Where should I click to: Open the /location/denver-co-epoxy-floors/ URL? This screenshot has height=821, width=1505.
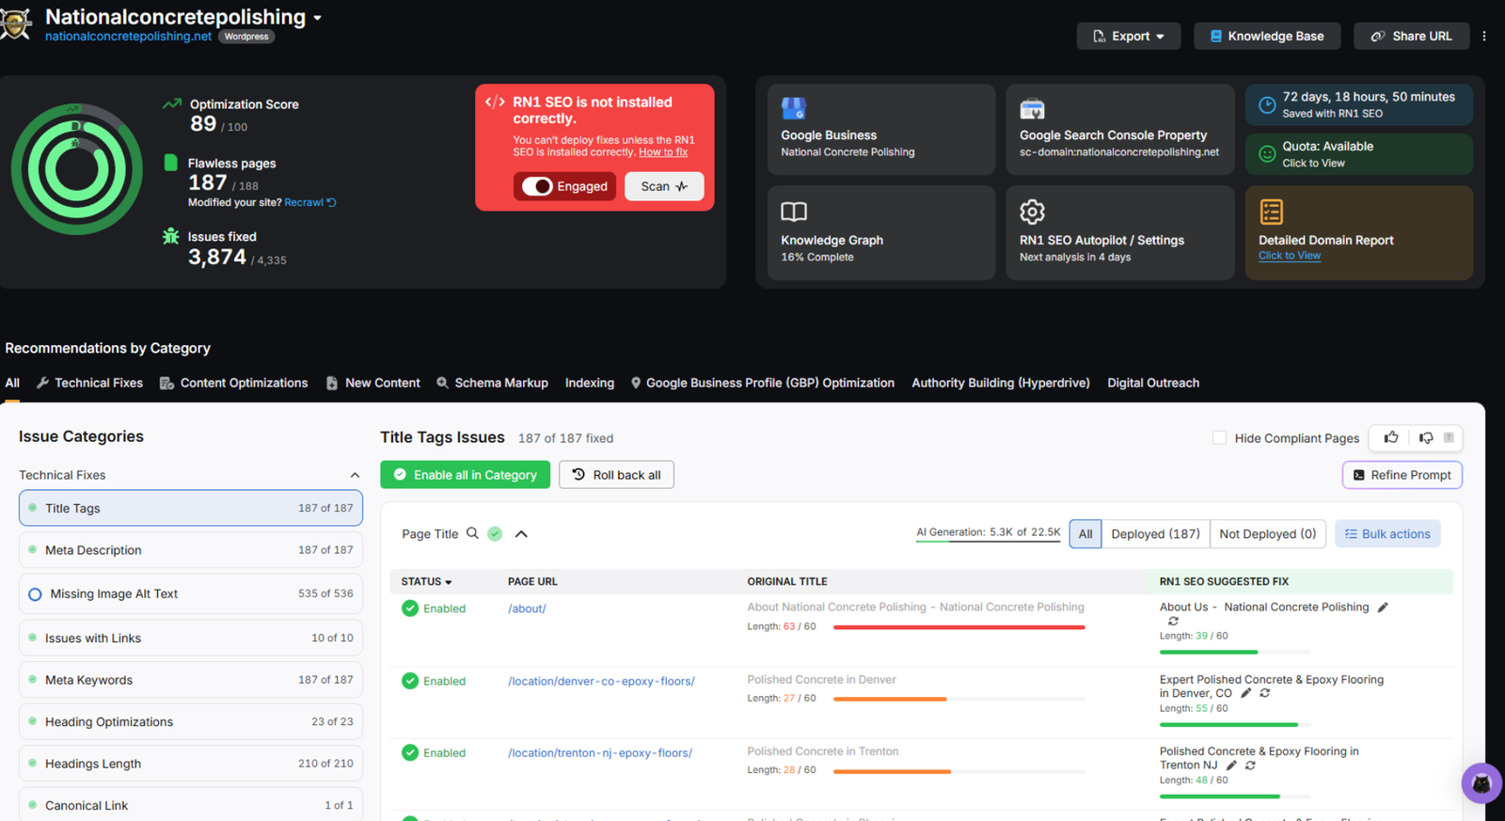[601, 681]
